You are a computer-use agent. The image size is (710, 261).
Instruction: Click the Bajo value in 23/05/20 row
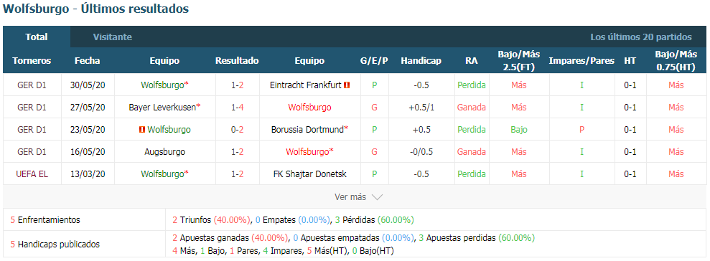tap(518, 129)
